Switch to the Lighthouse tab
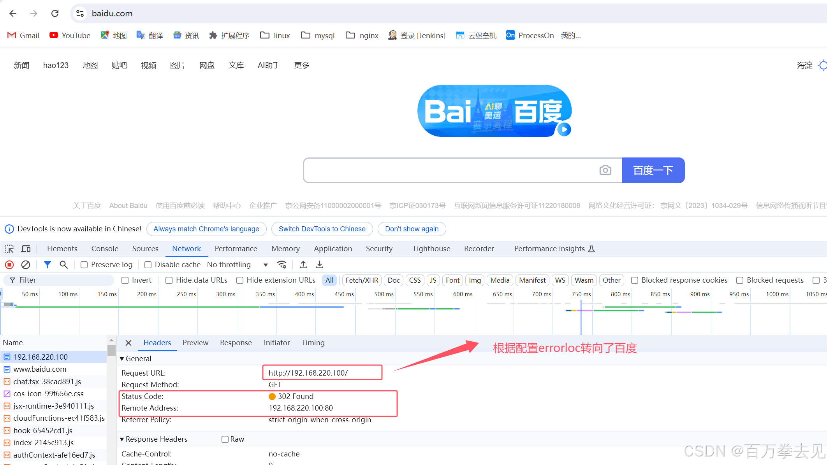This screenshot has width=827, height=465. [432, 249]
